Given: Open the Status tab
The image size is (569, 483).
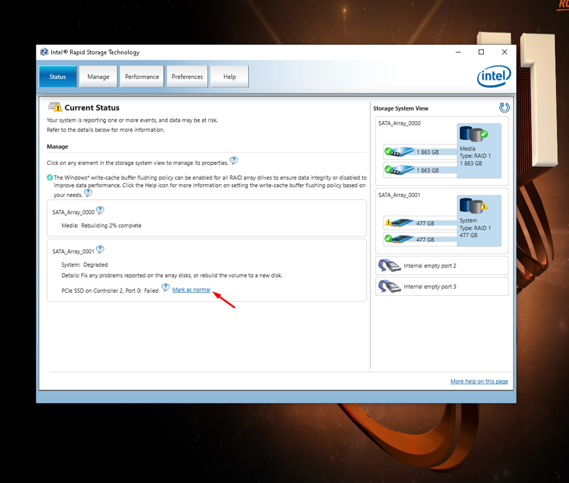Looking at the screenshot, I should pos(57,77).
